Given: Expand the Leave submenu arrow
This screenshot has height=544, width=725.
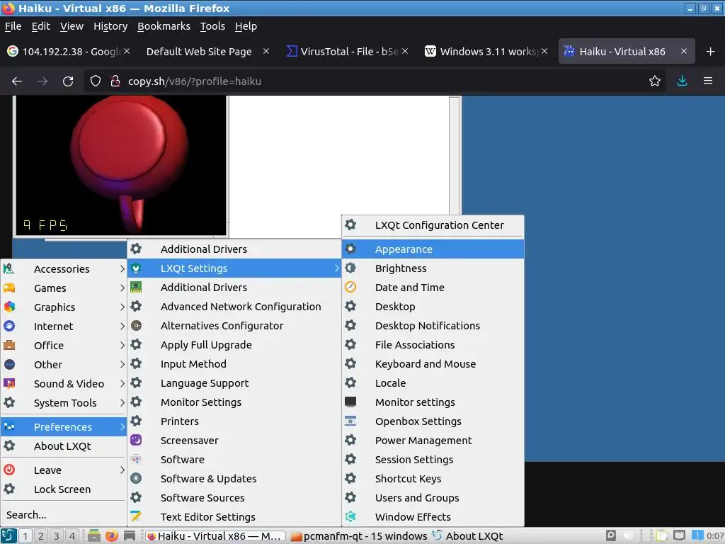Looking at the screenshot, I should [x=122, y=470].
